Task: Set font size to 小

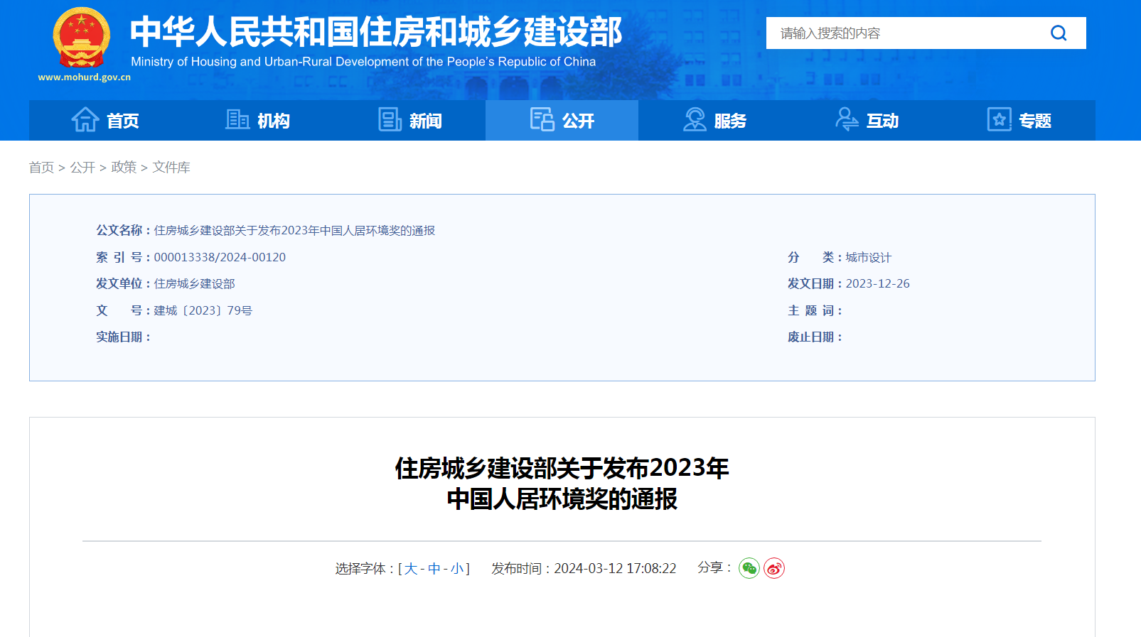Action: 457,569
